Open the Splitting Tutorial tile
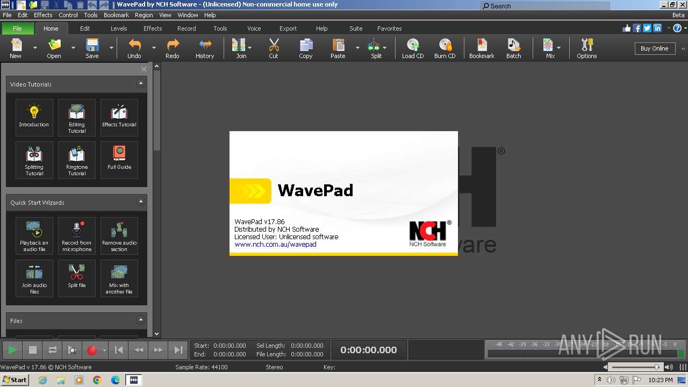 point(34,160)
